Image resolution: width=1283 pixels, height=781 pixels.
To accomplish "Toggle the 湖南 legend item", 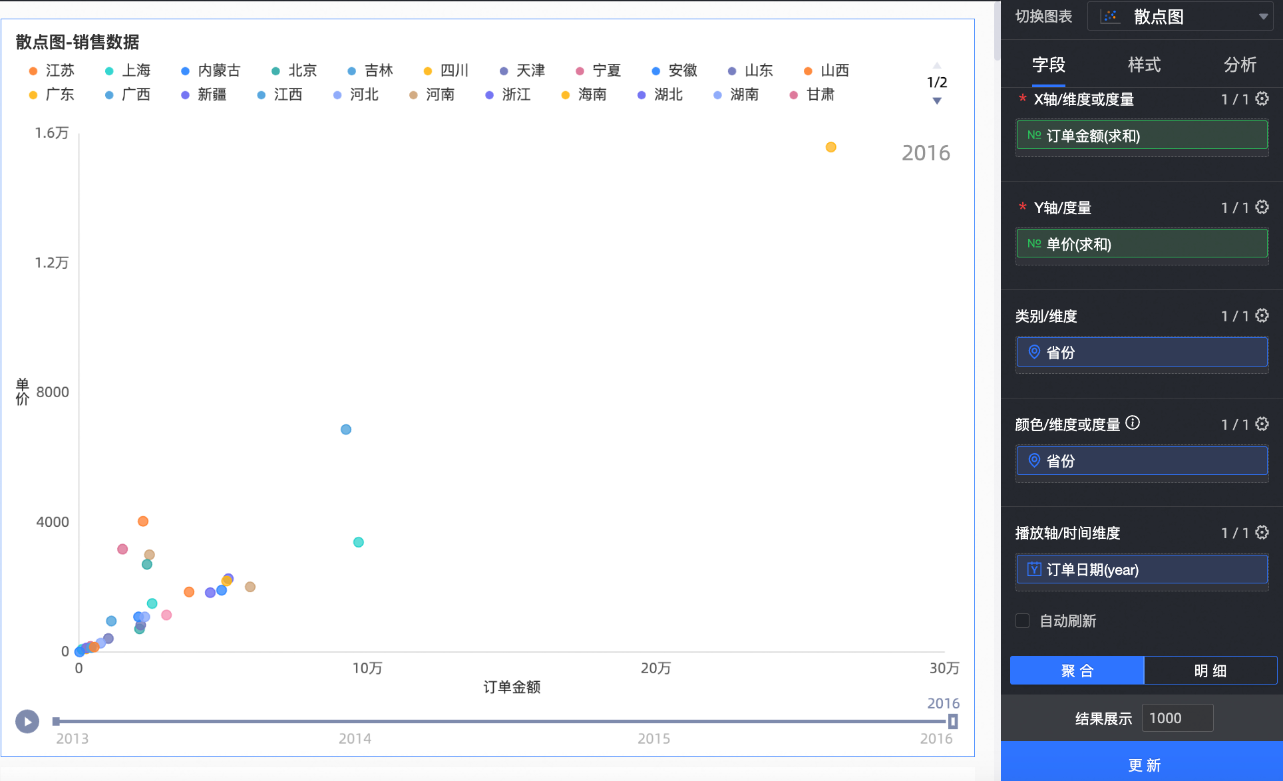I will pos(736,94).
